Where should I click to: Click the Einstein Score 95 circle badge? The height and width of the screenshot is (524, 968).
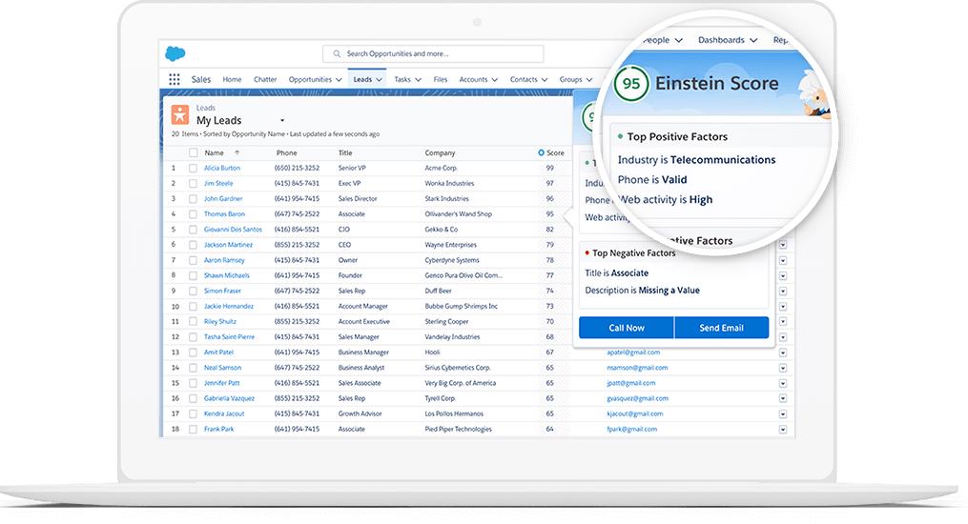pos(630,84)
